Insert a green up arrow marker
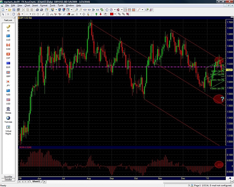234x187 pixels. [96, 14]
